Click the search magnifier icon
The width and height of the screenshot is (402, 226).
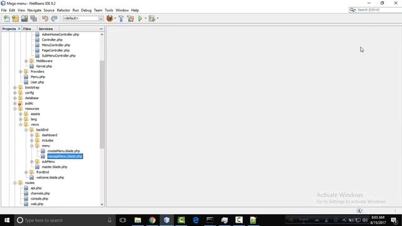352,10
